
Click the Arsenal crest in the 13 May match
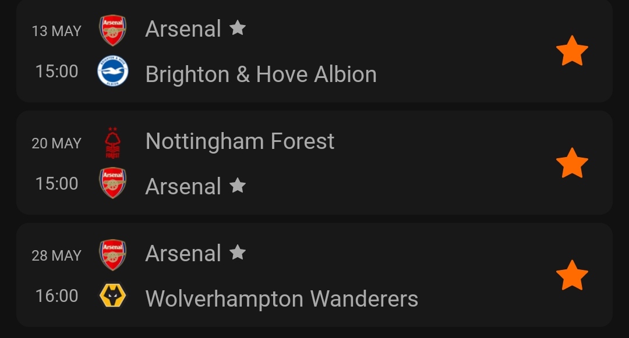tap(113, 30)
